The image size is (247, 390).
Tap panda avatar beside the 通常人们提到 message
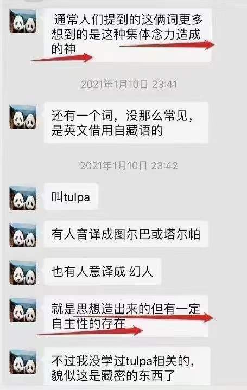[x=23, y=21]
